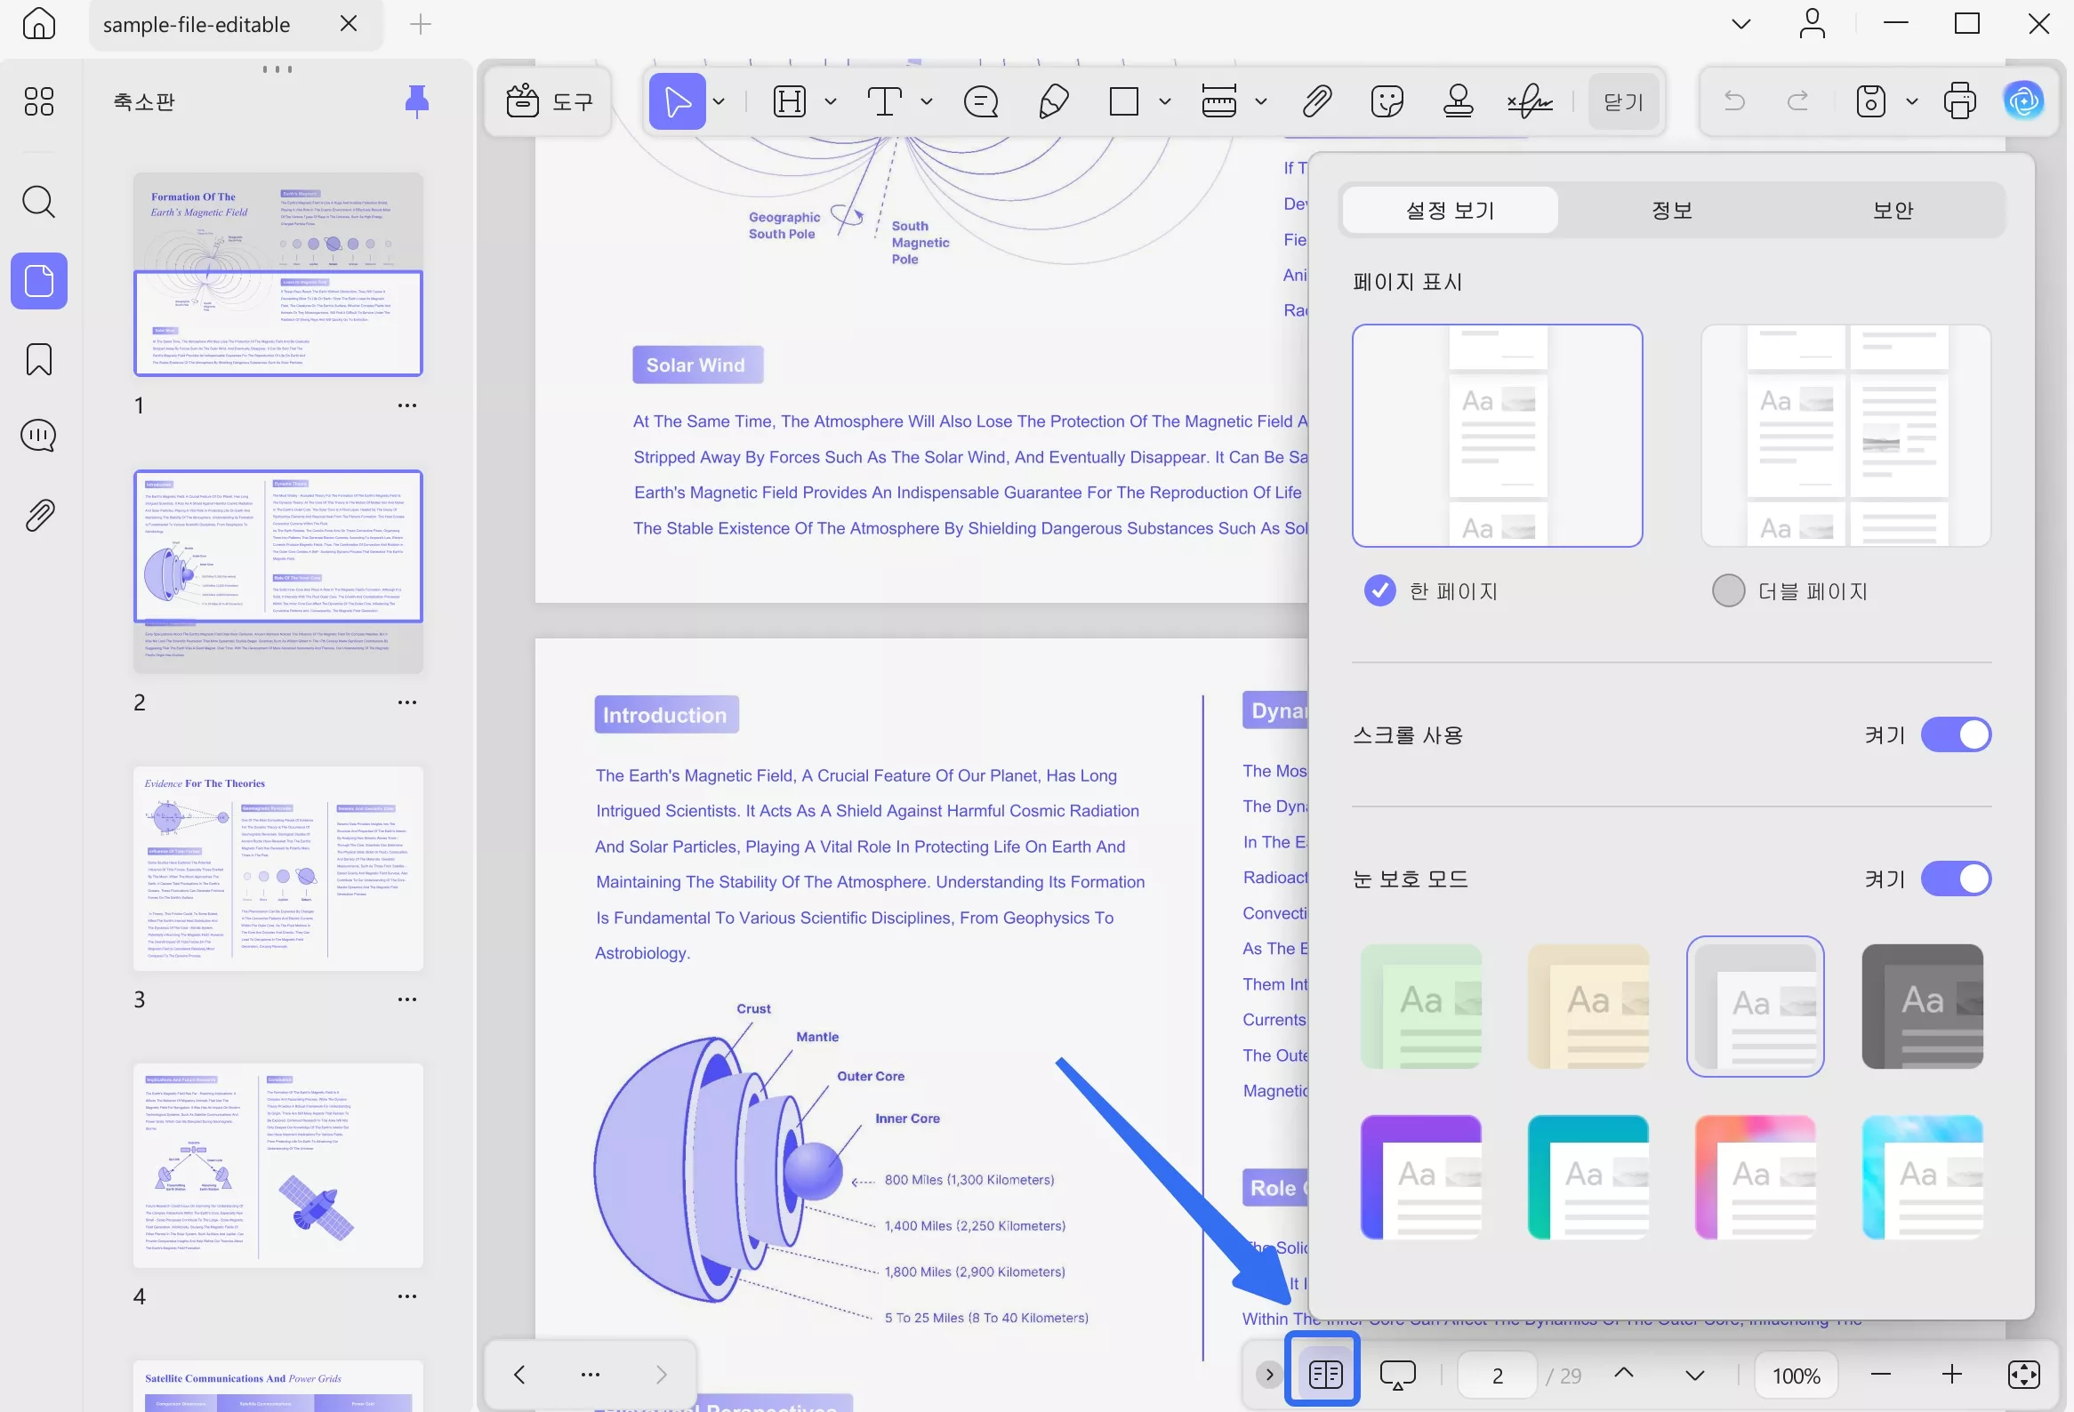The height and width of the screenshot is (1412, 2074).
Task: Open the bookmarks panel
Action: (x=38, y=359)
